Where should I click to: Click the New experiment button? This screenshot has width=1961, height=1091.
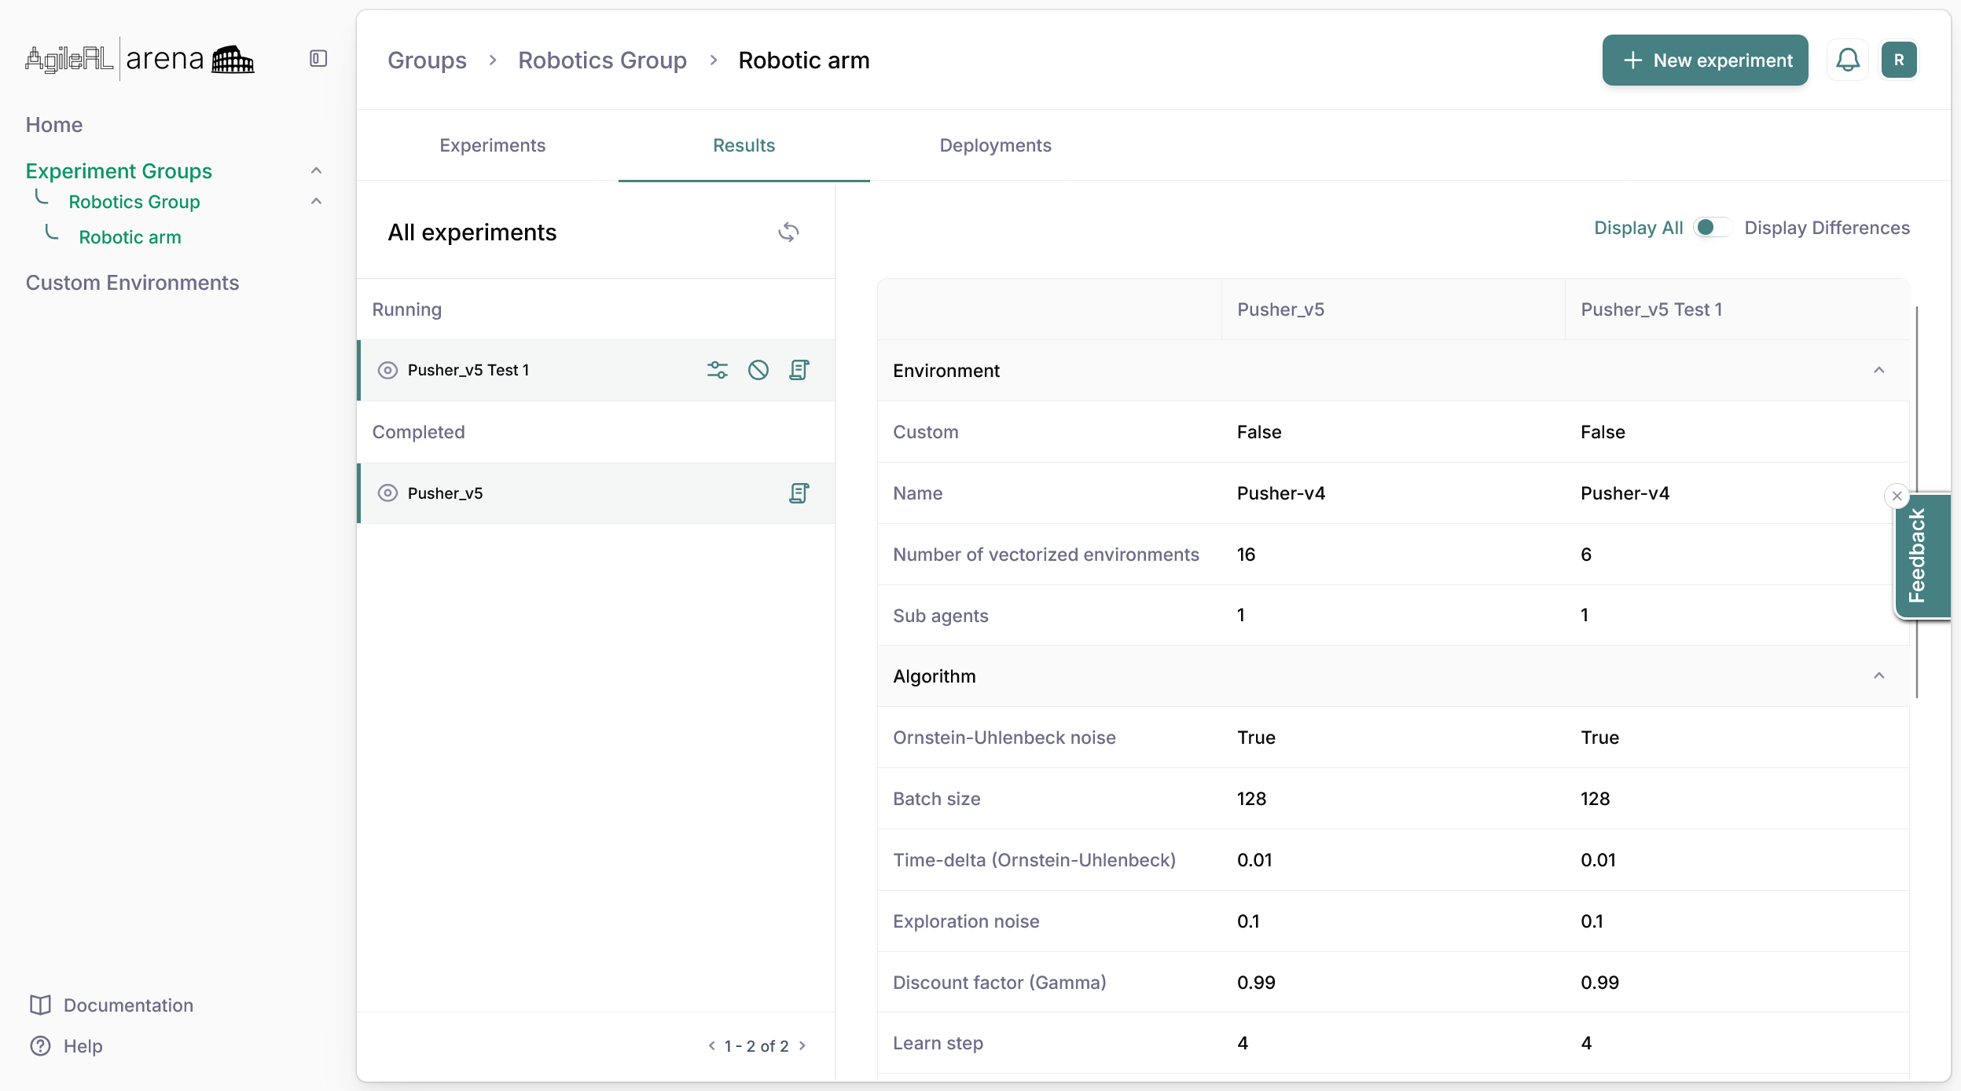click(x=1705, y=60)
